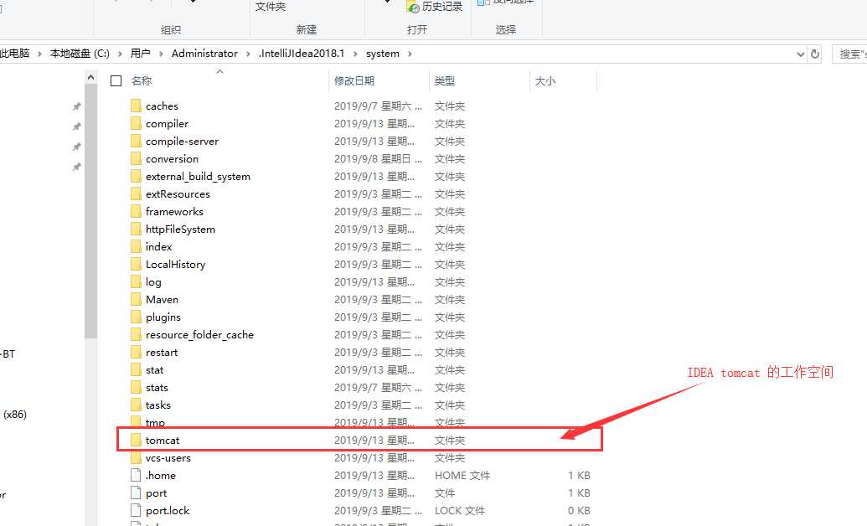Click the search box field
This screenshot has height=526, width=867.
click(850, 54)
